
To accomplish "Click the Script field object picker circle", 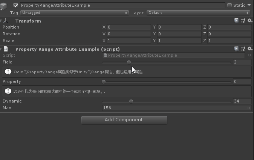I will (x=249, y=55).
